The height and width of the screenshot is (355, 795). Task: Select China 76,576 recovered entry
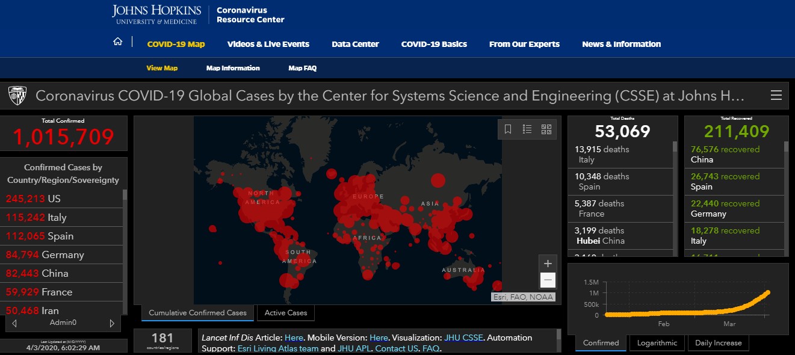click(x=735, y=155)
